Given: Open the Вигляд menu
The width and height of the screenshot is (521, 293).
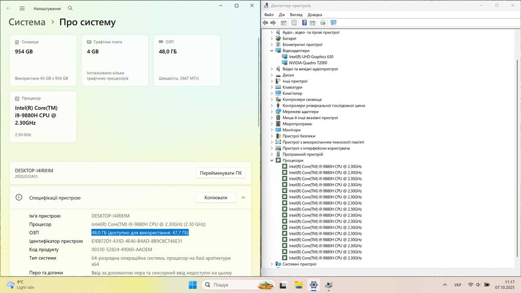Looking at the screenshot, I should 296,15.
